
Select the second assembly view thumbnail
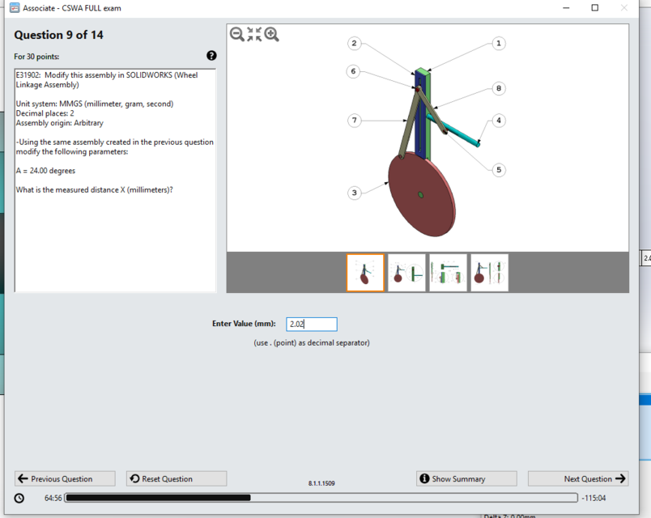coord(406,273)
